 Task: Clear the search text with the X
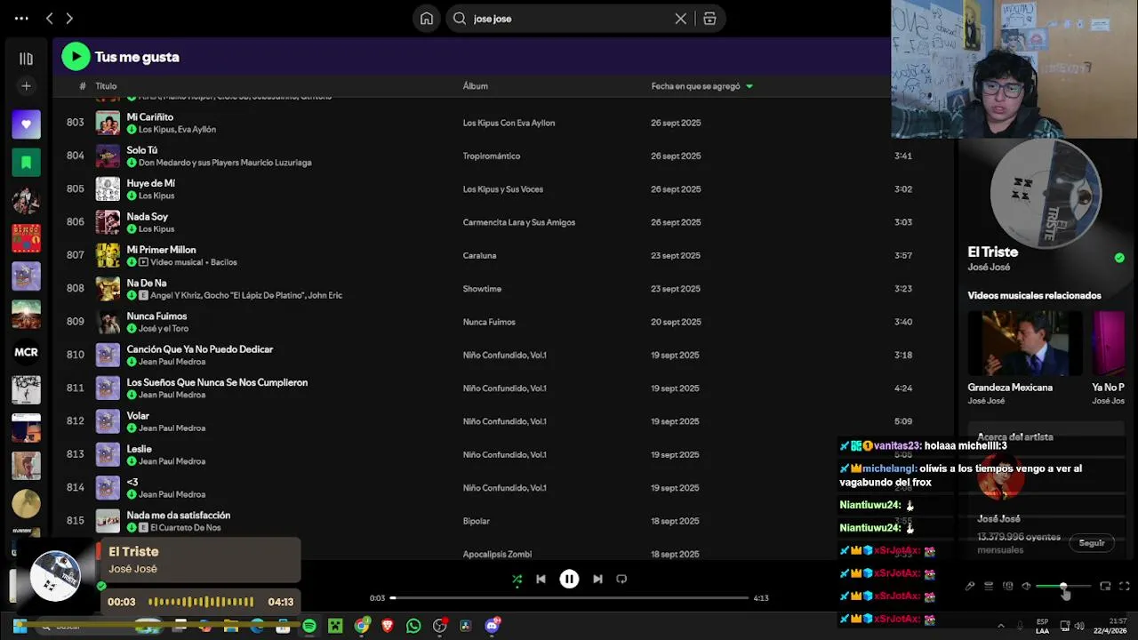(x=681, y=19)
